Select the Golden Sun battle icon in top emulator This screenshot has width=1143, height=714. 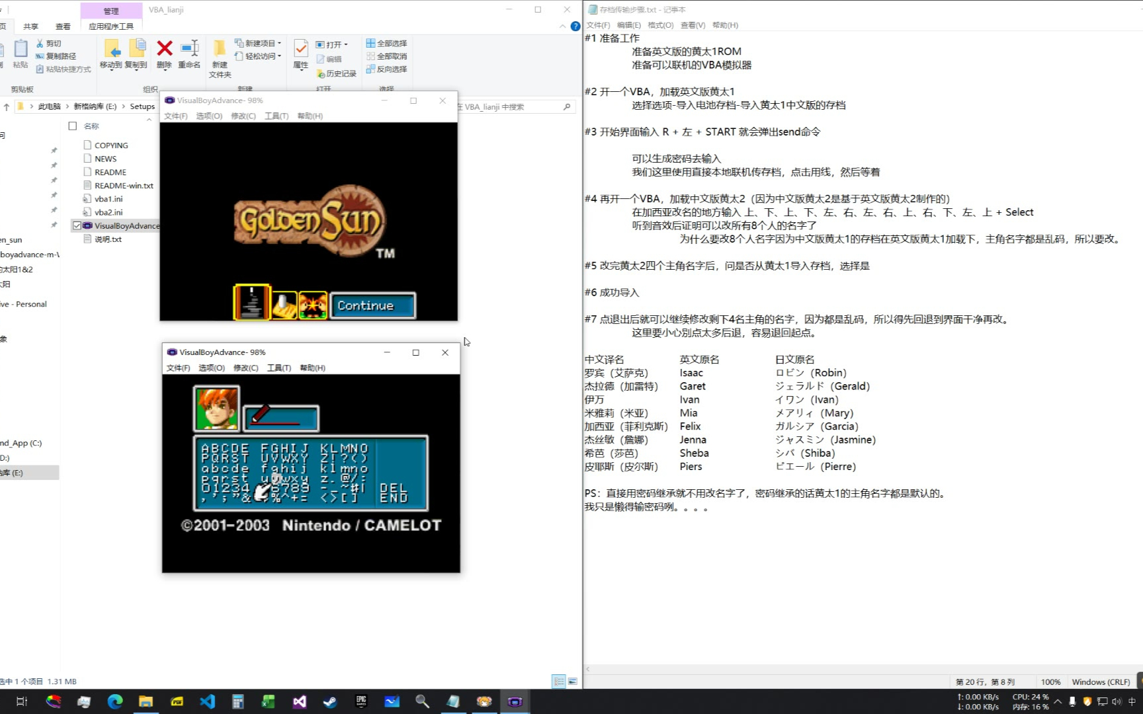point(313,305)
